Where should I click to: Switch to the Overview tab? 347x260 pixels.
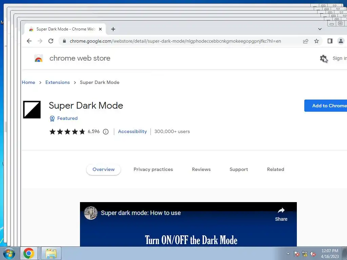[103, 170]
